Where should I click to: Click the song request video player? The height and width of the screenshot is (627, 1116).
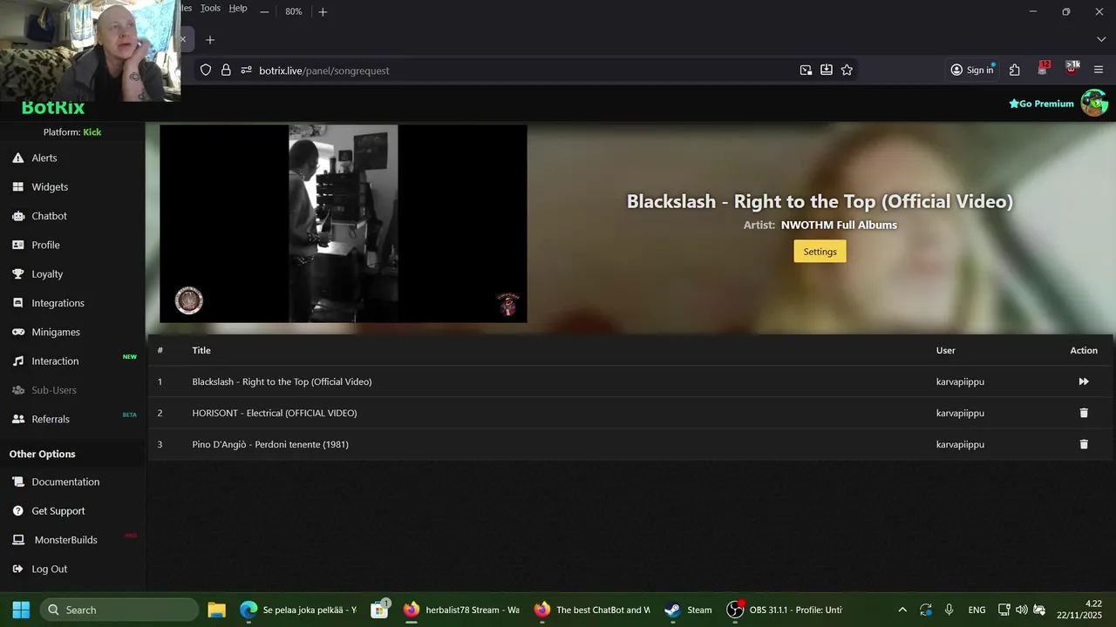(344, 224)
